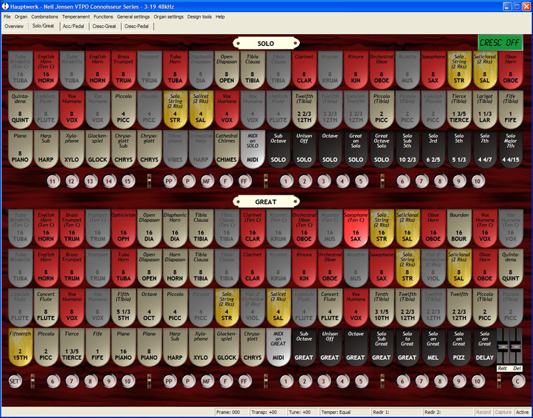This screenshot has width=533, height=418.
Task: Select the Great Bourdon 16 stop
Action: click(458, 227)
